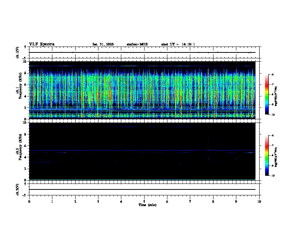Click time axis tick label "3"
Screen dimensions: 292x226
pyautogui.click(x=98, y=202)
